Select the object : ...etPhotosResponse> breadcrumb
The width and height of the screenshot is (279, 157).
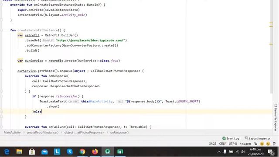(x=84, y=133)
